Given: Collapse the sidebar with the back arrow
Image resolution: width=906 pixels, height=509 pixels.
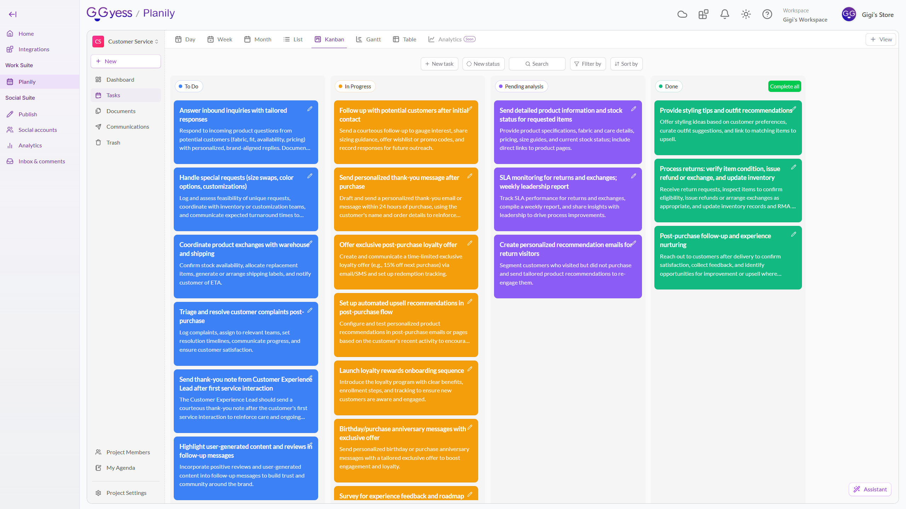Looking at the screenshot, I should click(13, 14).
